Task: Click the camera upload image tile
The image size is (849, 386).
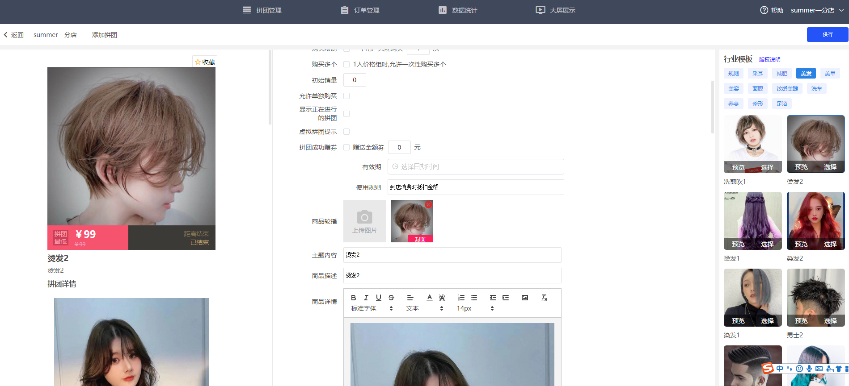Action: tap(365, 221)
